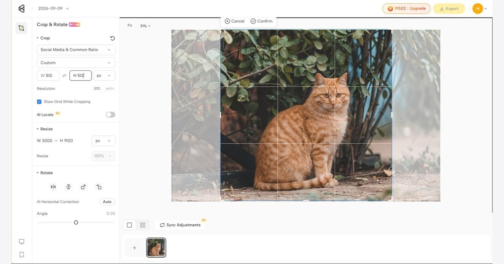Click 19522 Upgrade button

[407, 8]
